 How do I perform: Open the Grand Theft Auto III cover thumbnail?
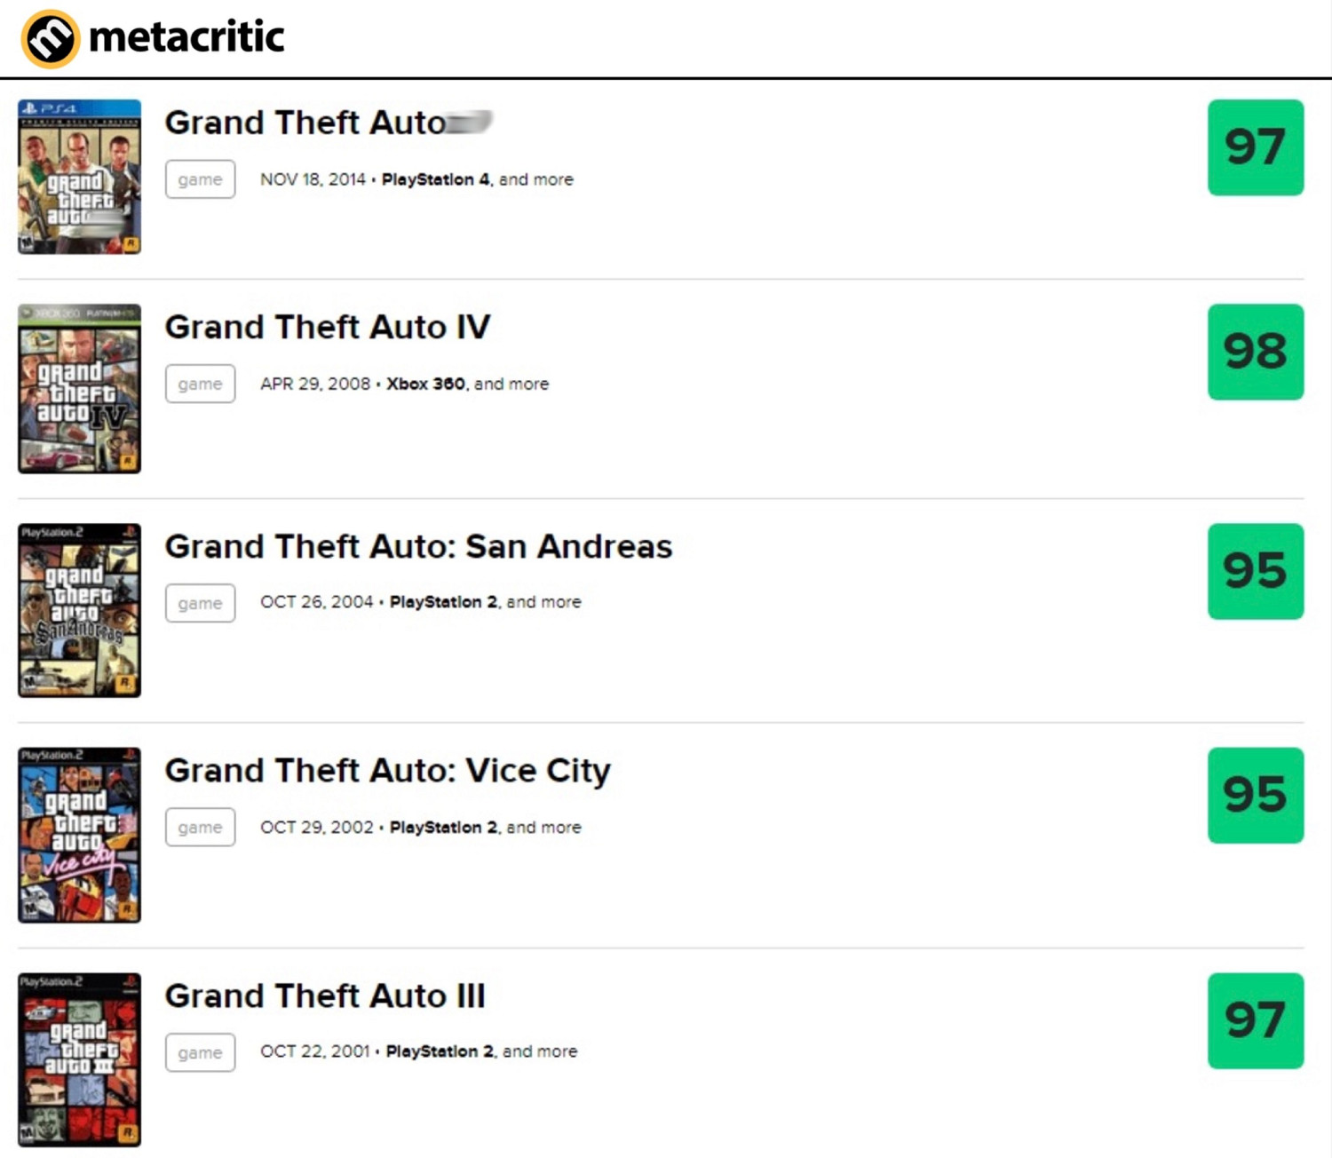[x=79, y=1059]
